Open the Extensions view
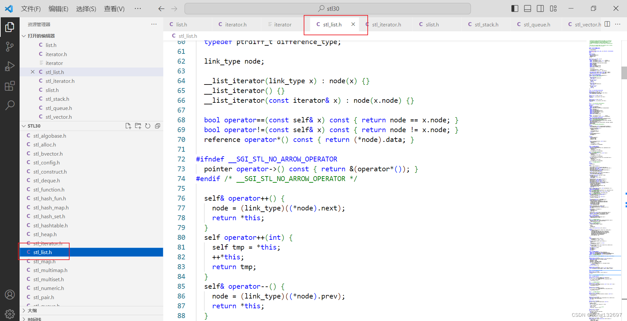627x321 pixels. (x=10, y=86)
